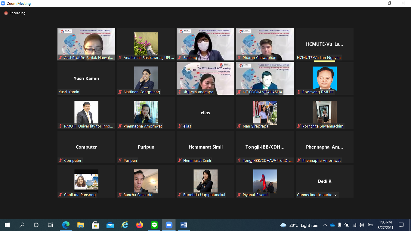This screenshot has height=231, width=411.
Task: Open LINE app from taskbar
Action: pyautogui.click(x=154, y=225)
